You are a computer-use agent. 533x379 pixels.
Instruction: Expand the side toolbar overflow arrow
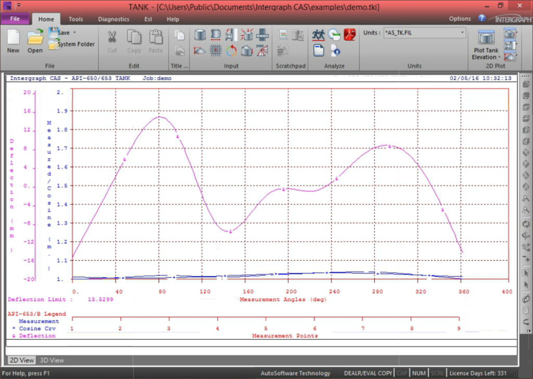pos(529,331)
